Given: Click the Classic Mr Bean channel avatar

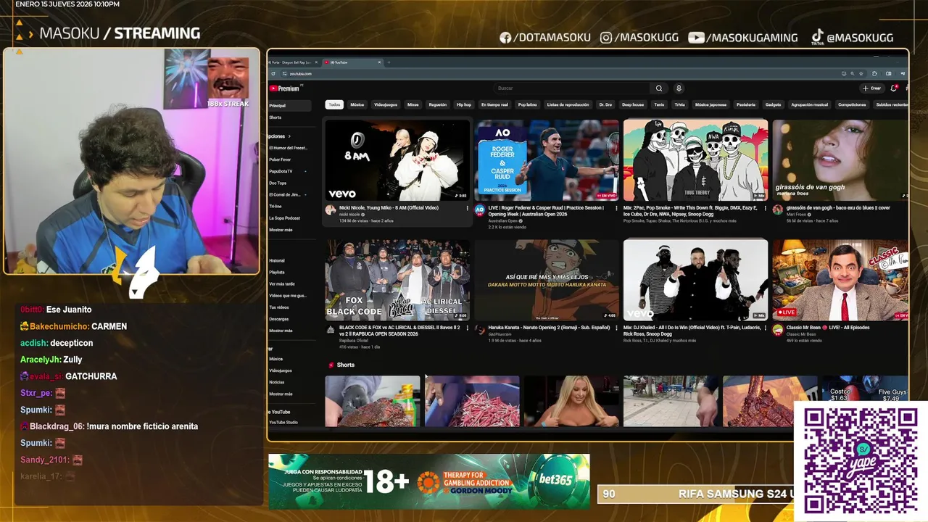Looking at the screenshot, I should pos(777,330).
